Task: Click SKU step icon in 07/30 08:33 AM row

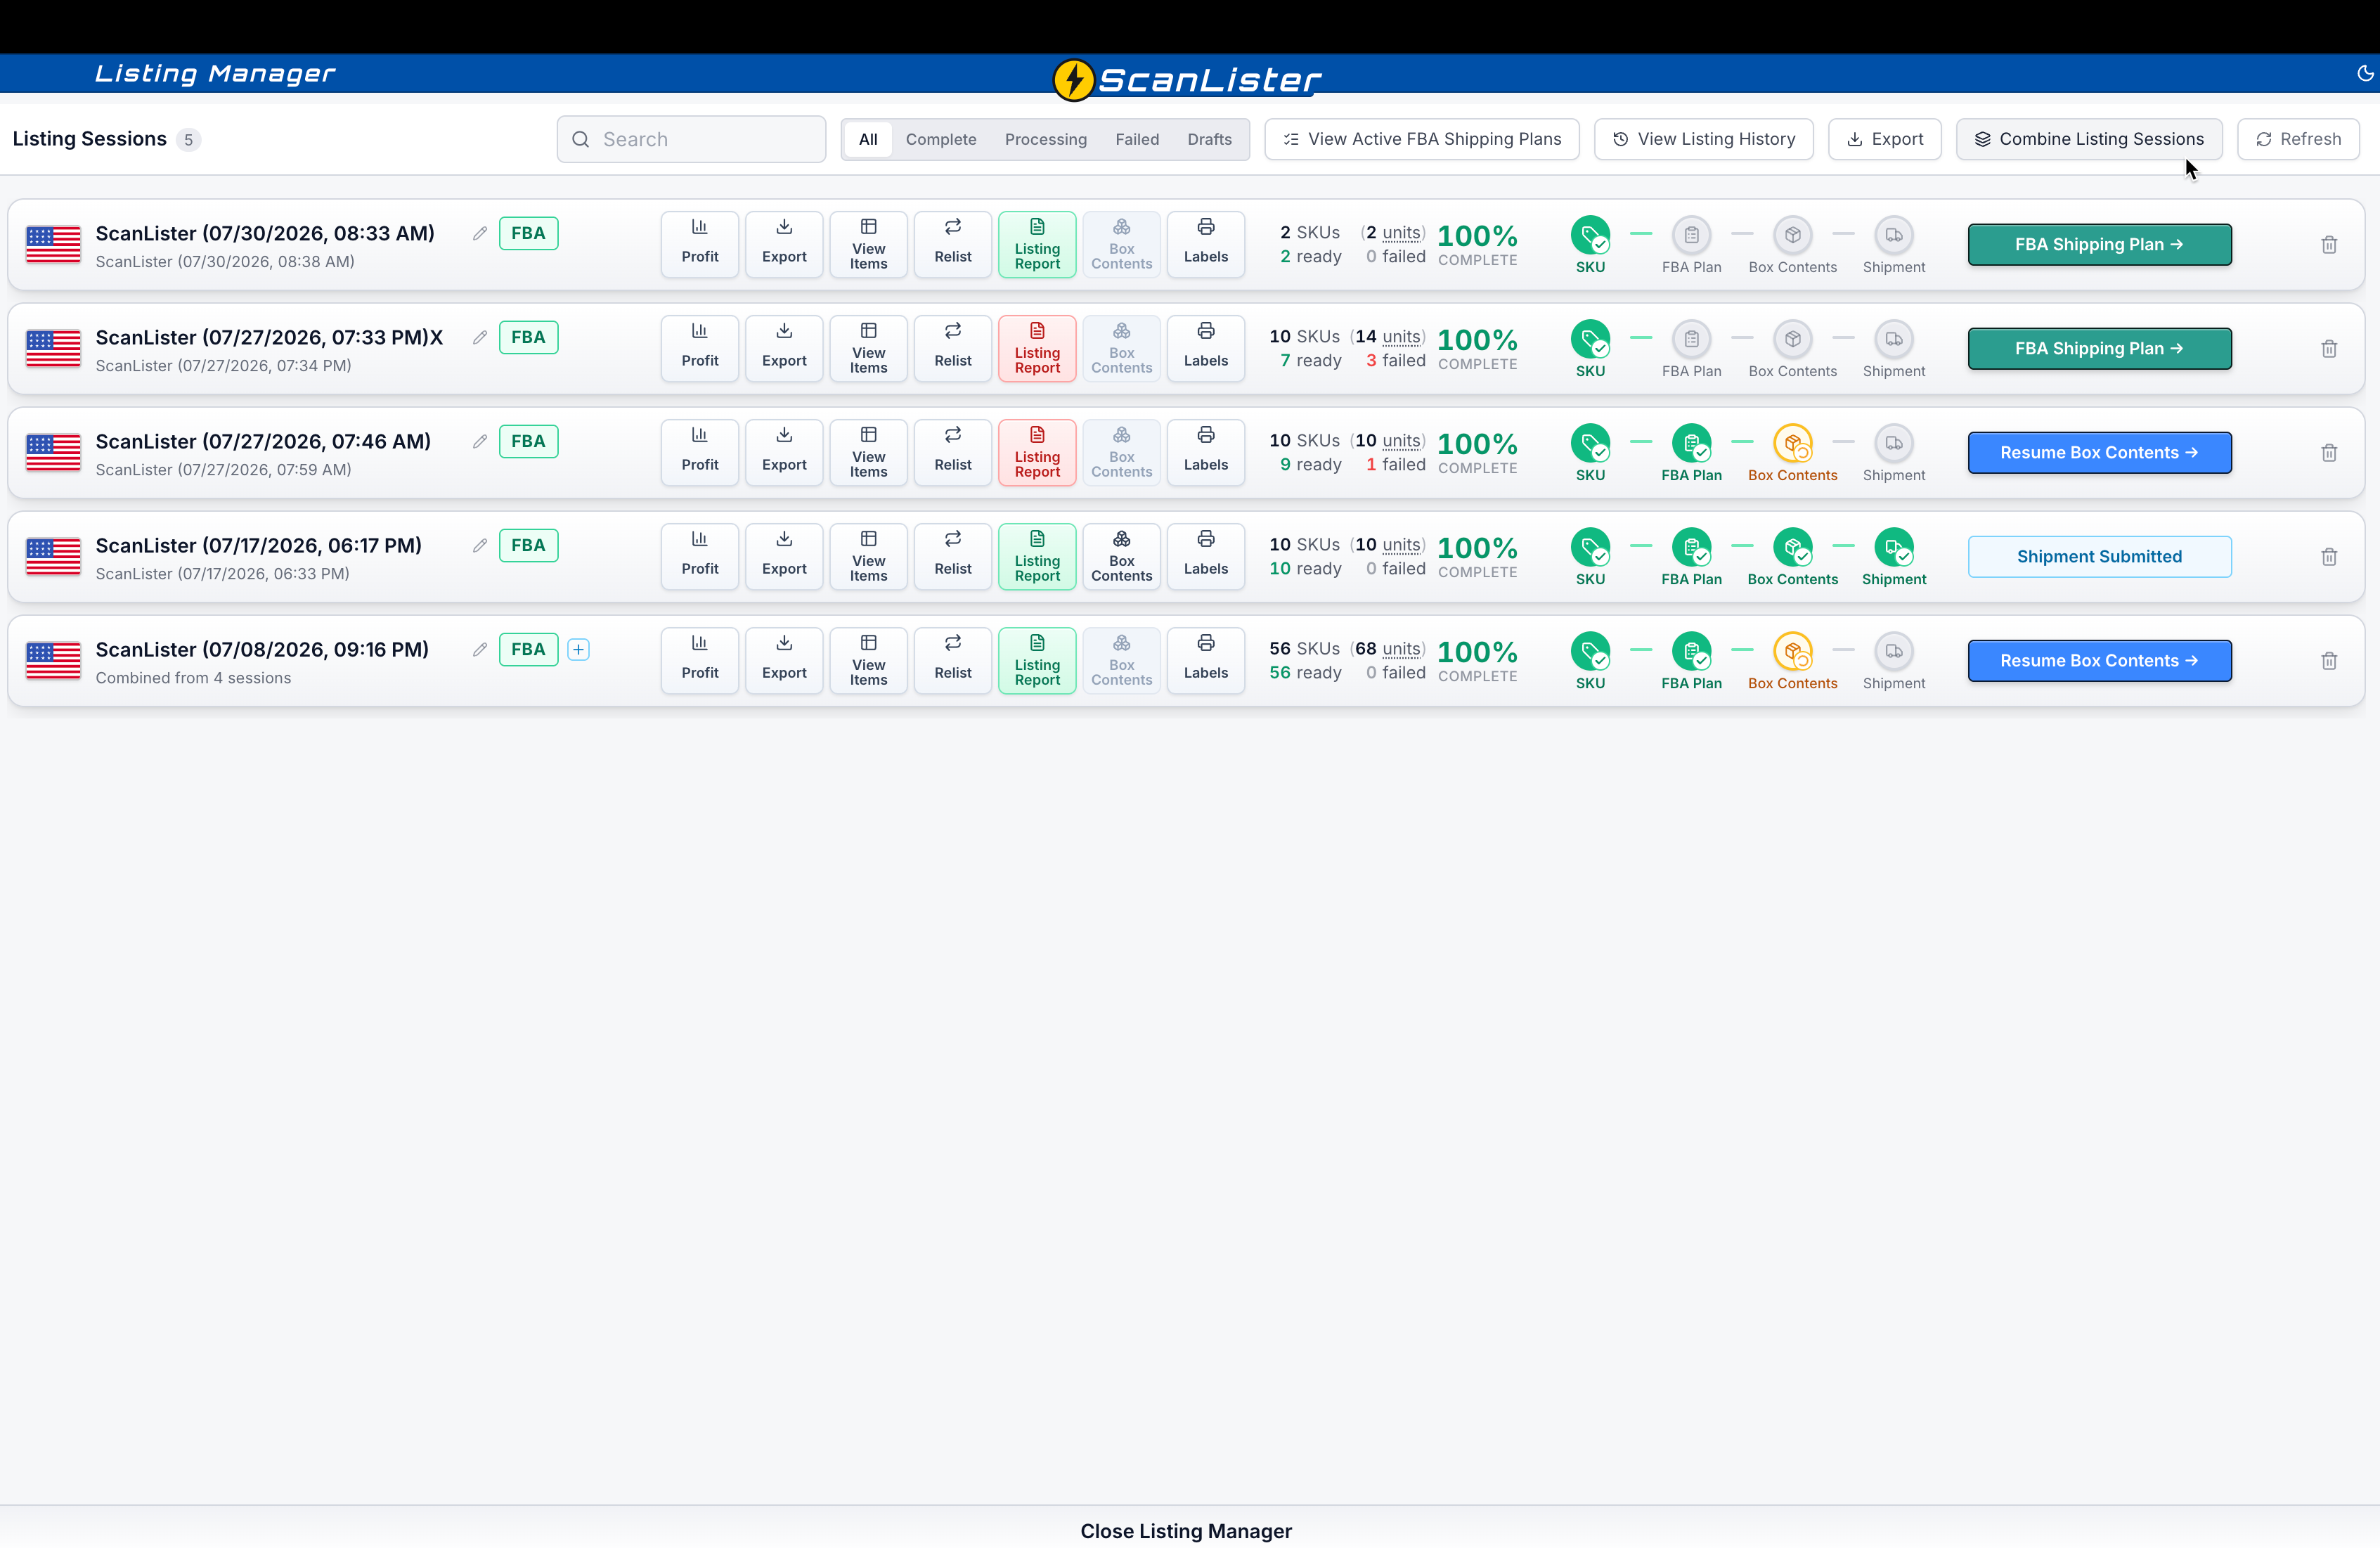Action: point(1590,235)
